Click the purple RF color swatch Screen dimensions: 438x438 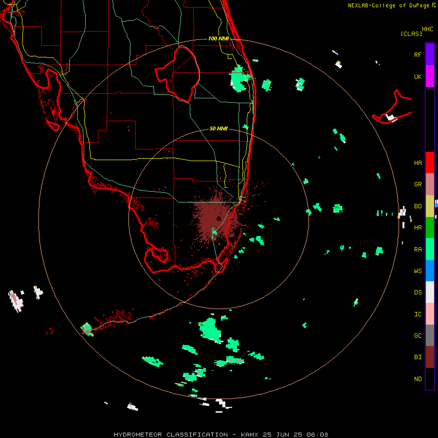[x=430, y=54]
